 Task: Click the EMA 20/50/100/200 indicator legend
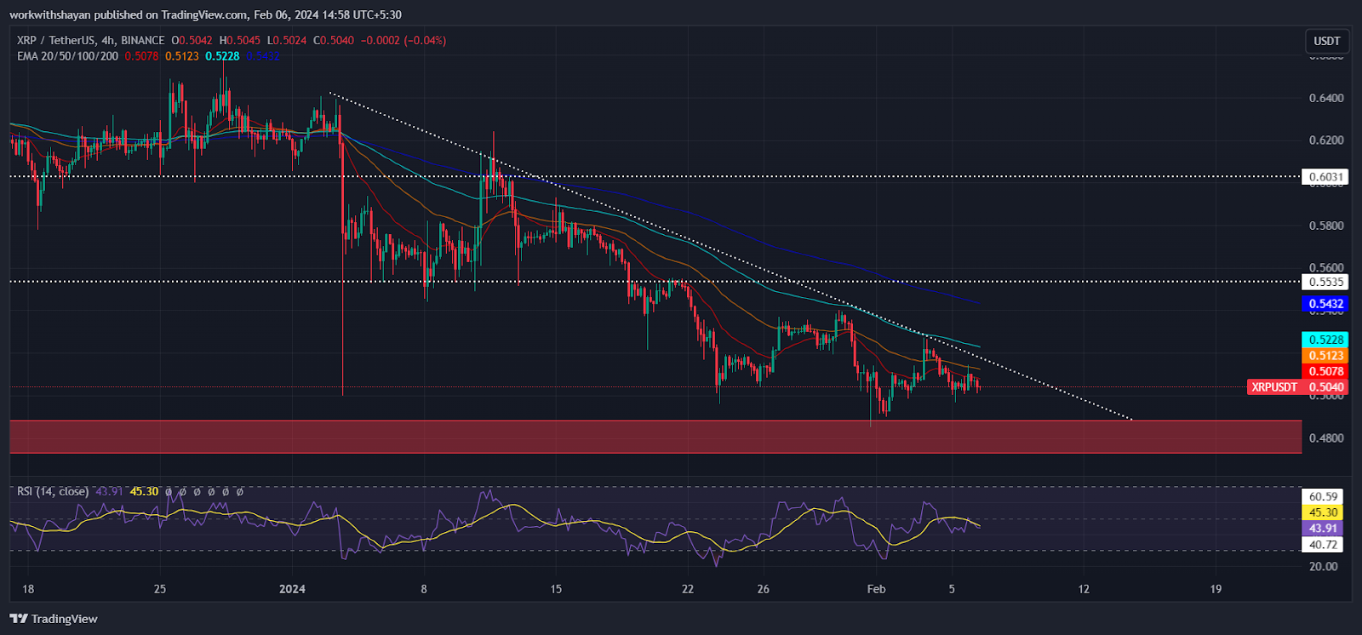click(67, 56)
